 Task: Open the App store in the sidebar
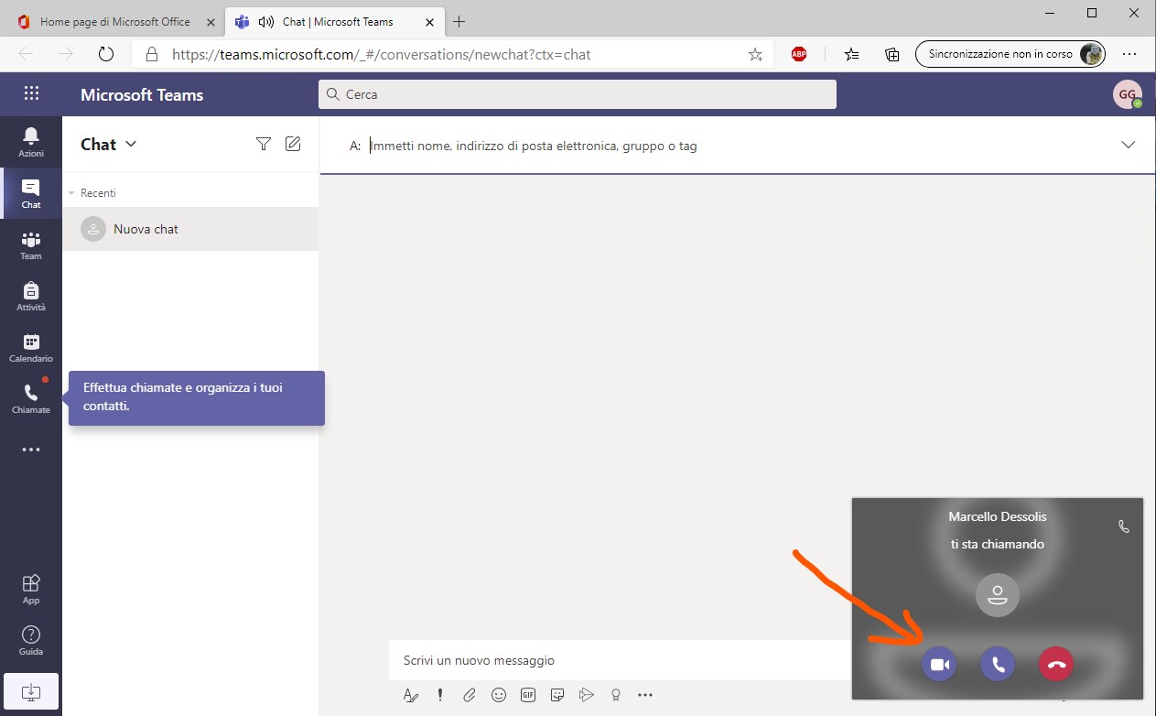point(31,589)
